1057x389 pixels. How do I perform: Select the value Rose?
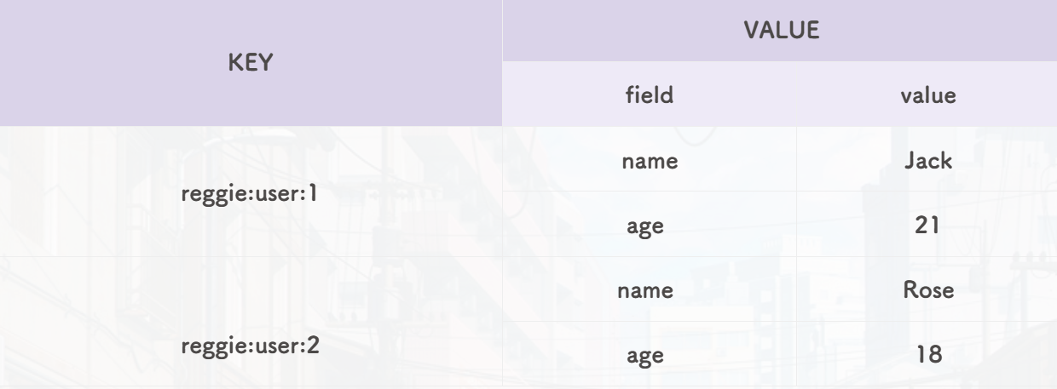(927, 291)
